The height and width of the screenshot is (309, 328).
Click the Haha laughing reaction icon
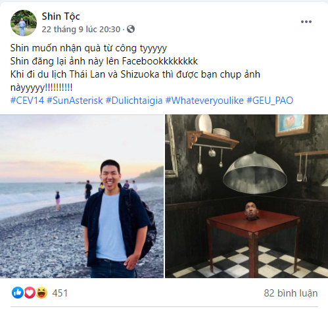click(x=41, y=293)
